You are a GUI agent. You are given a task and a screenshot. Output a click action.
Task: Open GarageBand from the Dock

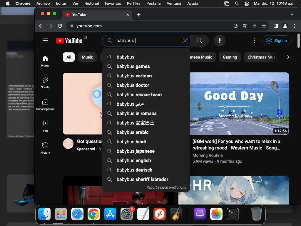[176, 214]
